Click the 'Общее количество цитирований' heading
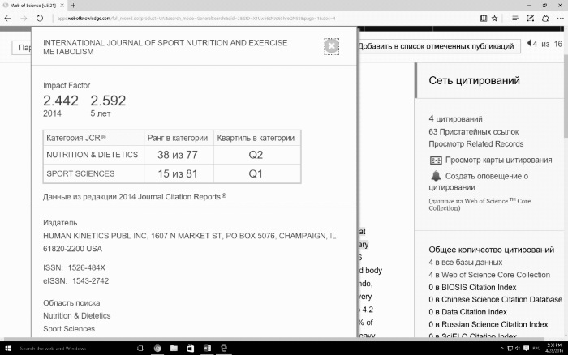Viewport: 568px width, 355px height. (x=491, y=250)
